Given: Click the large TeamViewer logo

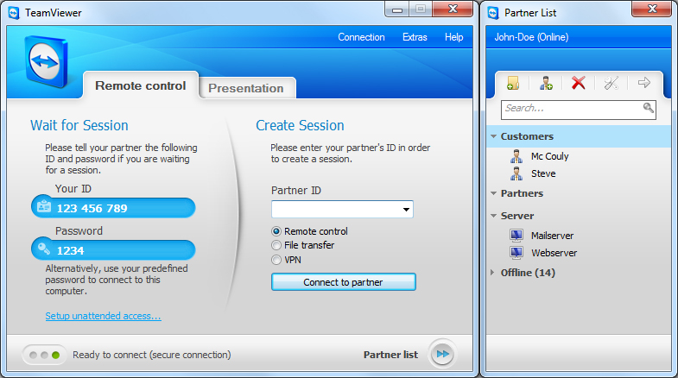Looking at the screenshot, I should pos(47,61).
